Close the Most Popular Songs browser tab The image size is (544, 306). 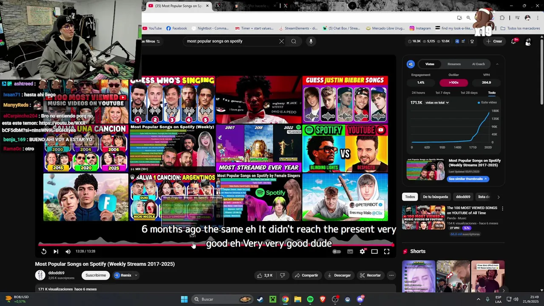(x=207, y=6)
